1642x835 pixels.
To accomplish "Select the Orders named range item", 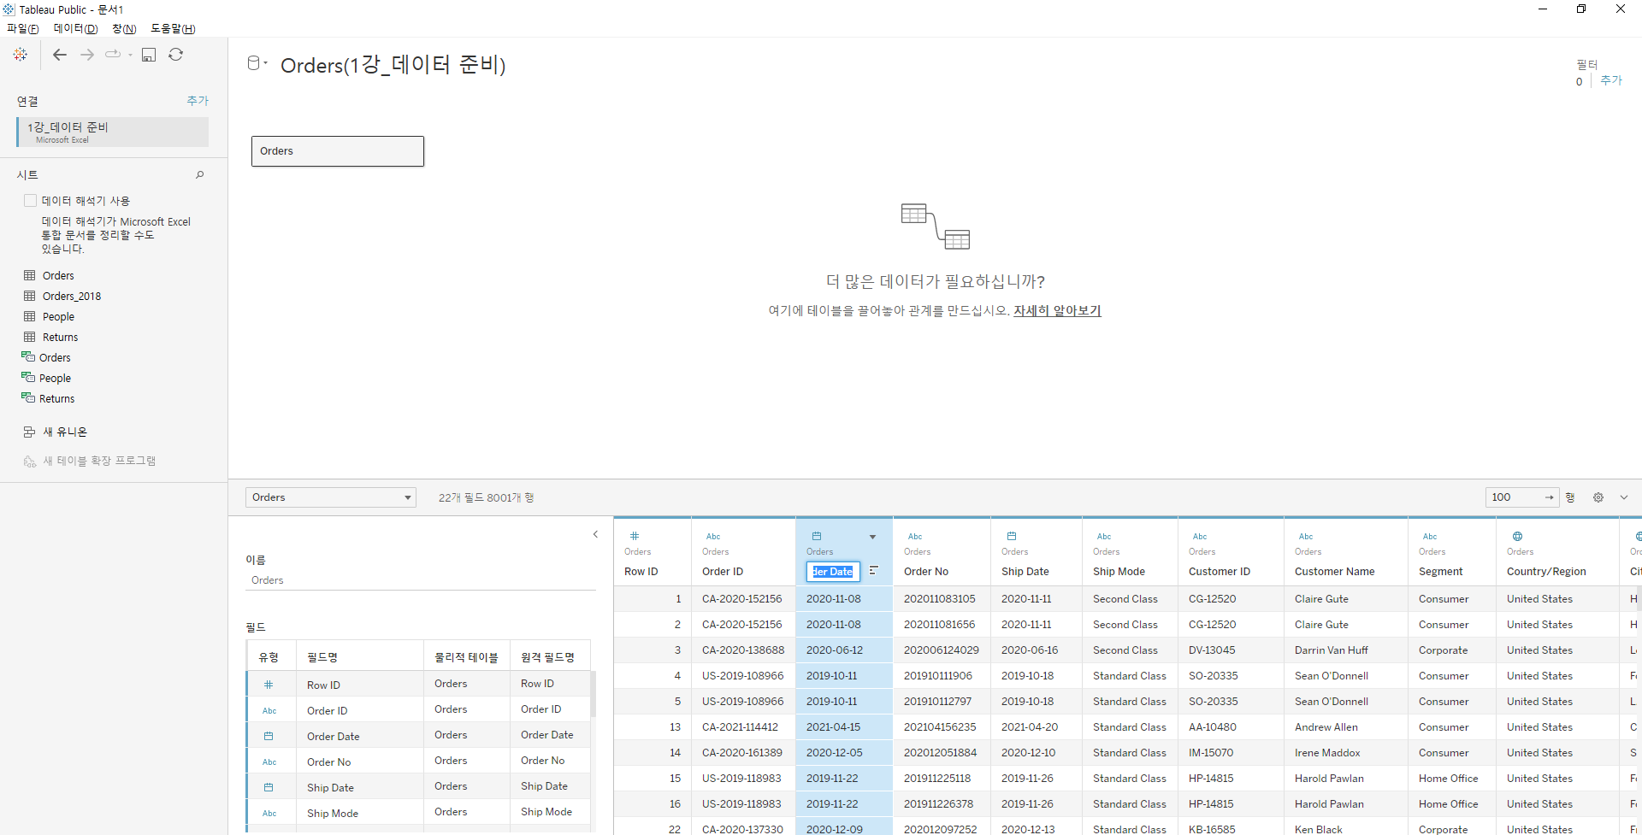I will (55, 357).
